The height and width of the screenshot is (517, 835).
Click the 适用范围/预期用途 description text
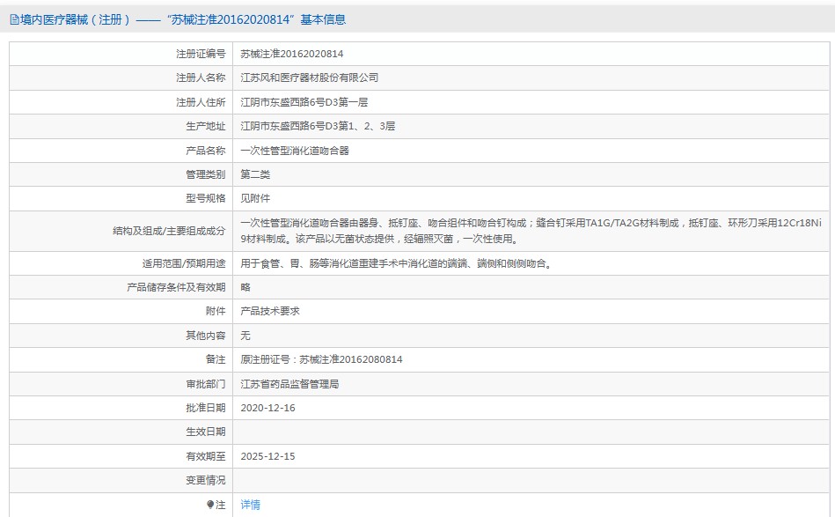(x=396, y=262)
